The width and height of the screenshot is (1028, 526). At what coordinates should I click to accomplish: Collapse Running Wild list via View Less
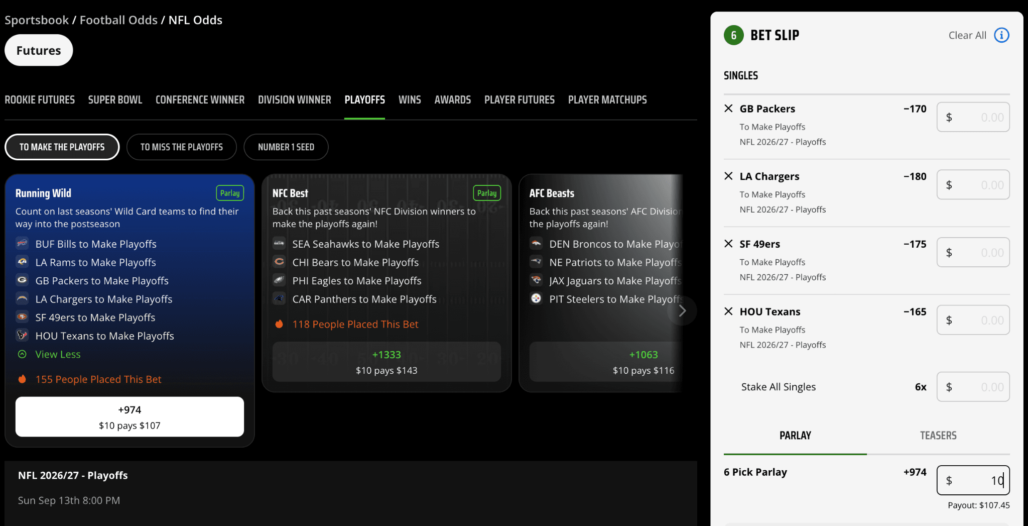(58, 355)
